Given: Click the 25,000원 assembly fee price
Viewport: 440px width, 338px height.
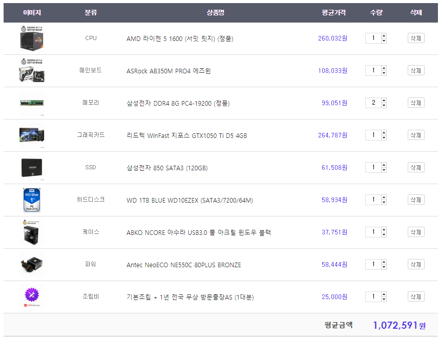Looking at the screenshot, I should (x=334, y=296).
